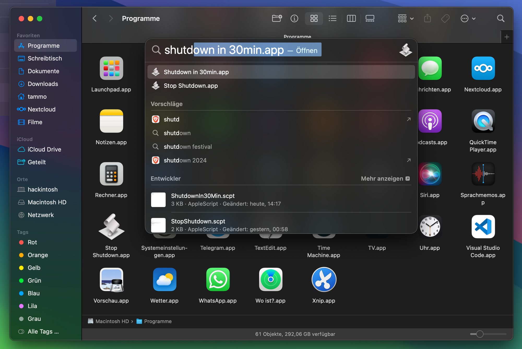Open the new folder toolbar icon
Image resolution: width=522 pixels, height=349 pixels.
click(277, 19)
